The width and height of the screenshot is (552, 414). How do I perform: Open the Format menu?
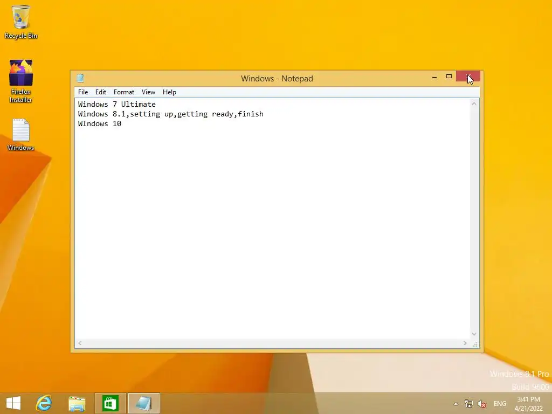(124, 92)
